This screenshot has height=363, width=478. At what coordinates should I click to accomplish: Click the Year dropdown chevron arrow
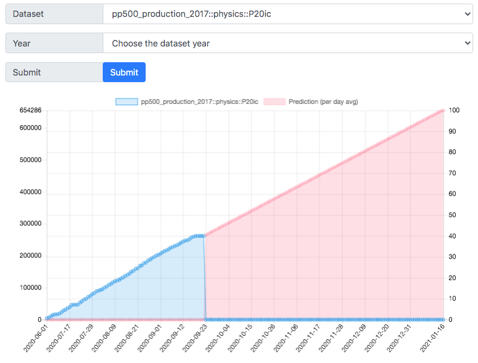(x=467, y=43)
